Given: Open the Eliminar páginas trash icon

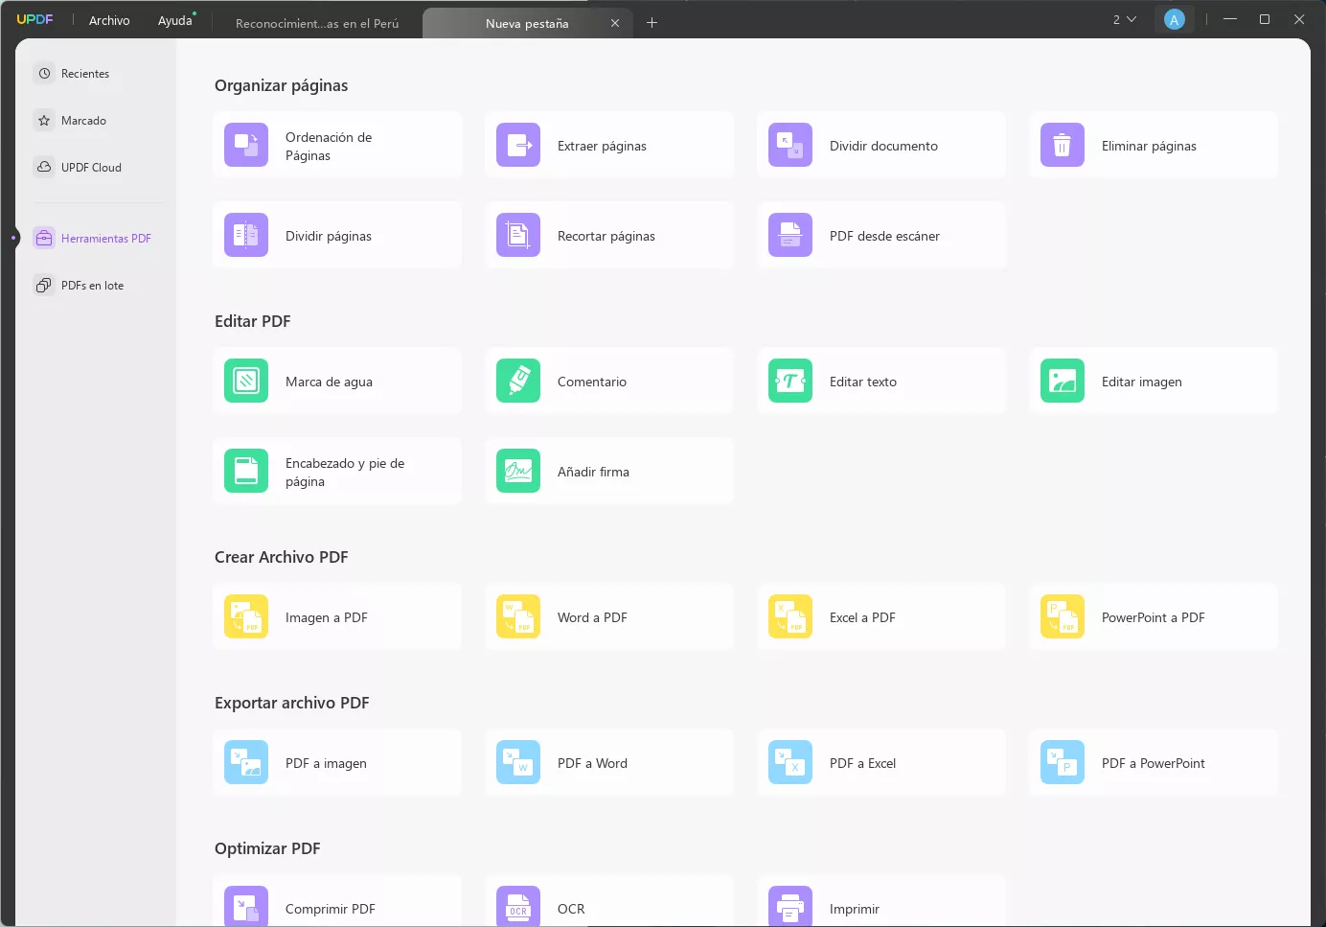Looking at the screenshot, I should tap(1063, 146).
